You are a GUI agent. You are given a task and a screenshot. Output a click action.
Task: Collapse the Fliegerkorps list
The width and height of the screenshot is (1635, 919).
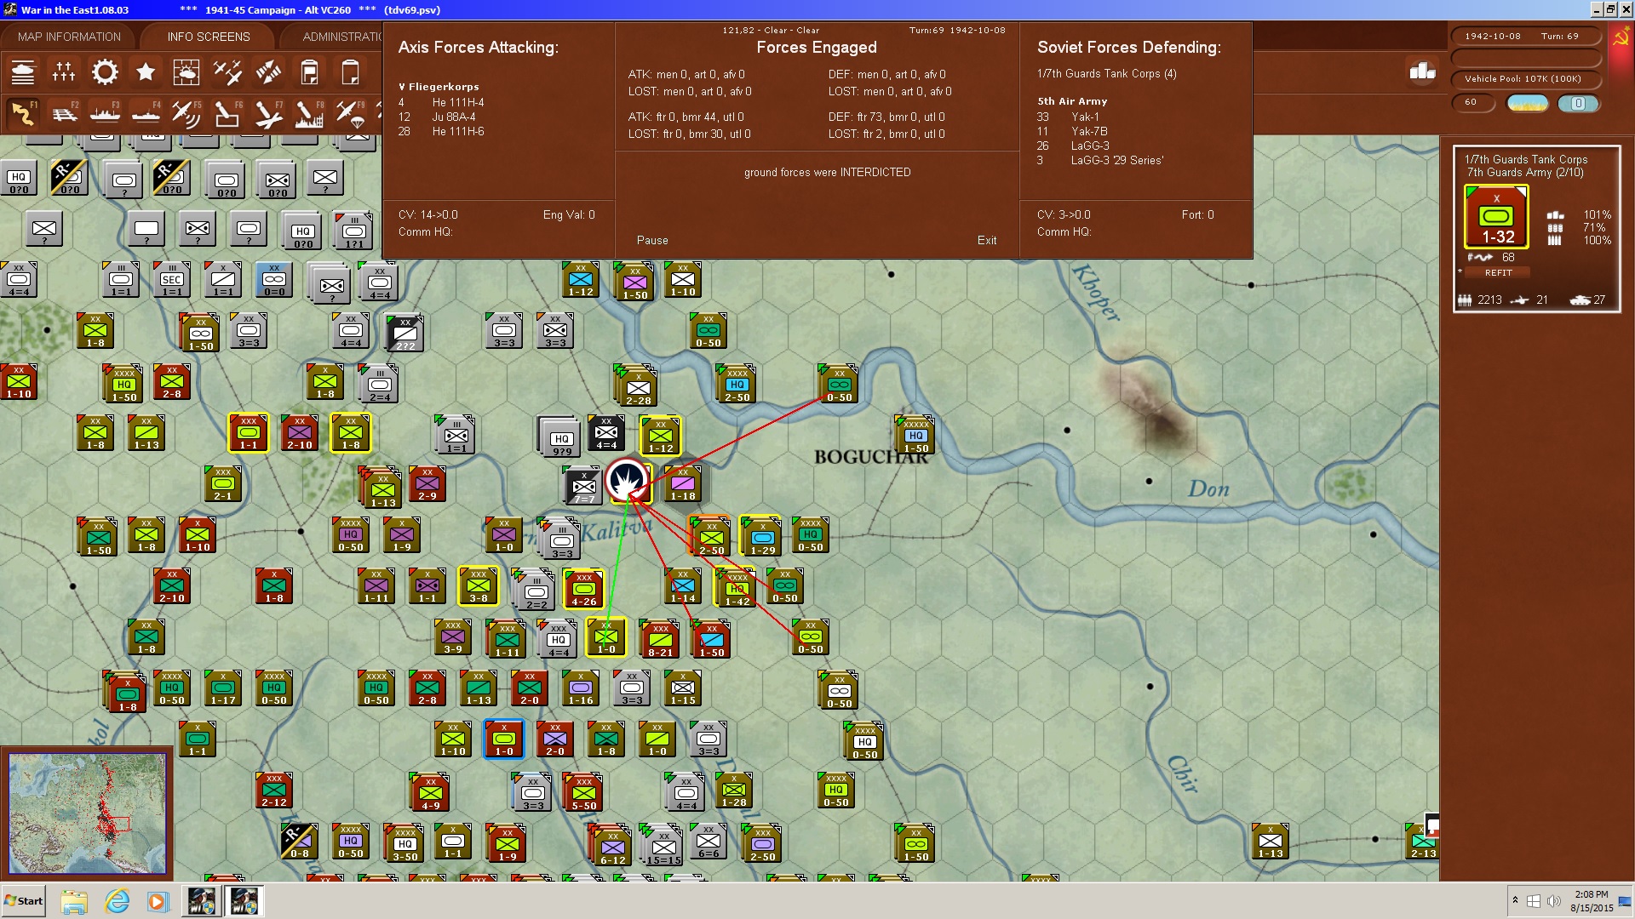point(402,87)
